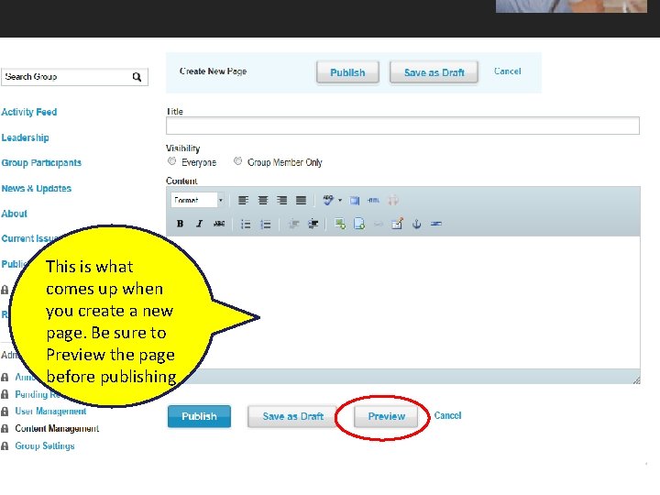
Task: Justify text using the full-align icon
Action: [x=301, y=201]
